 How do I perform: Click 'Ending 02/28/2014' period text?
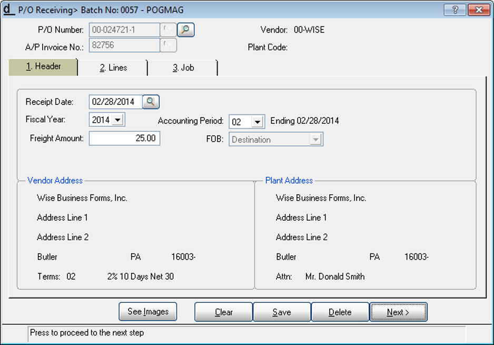(304, 121)
